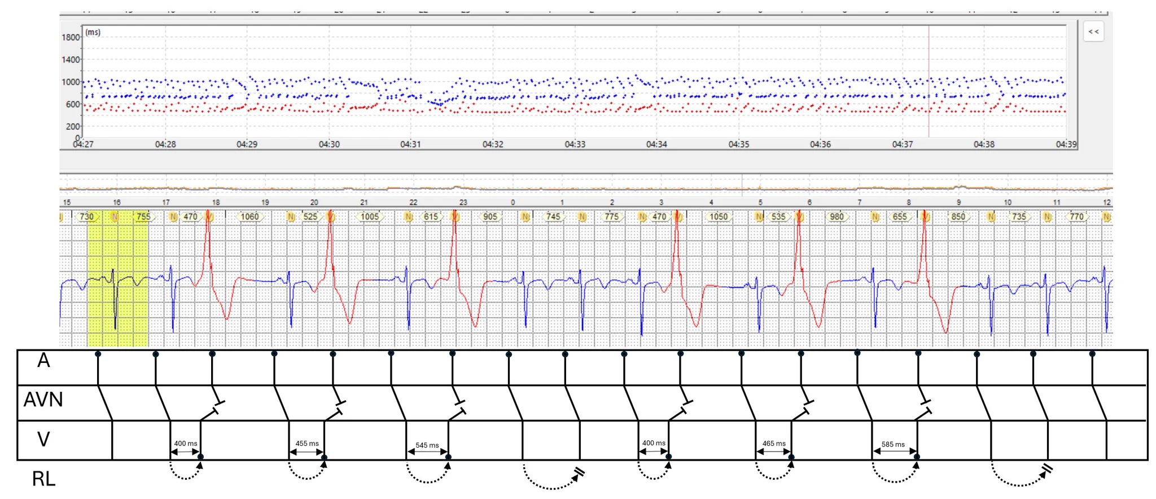
Task: Click the N beat marker right before 655
Action: click(875, 217)
